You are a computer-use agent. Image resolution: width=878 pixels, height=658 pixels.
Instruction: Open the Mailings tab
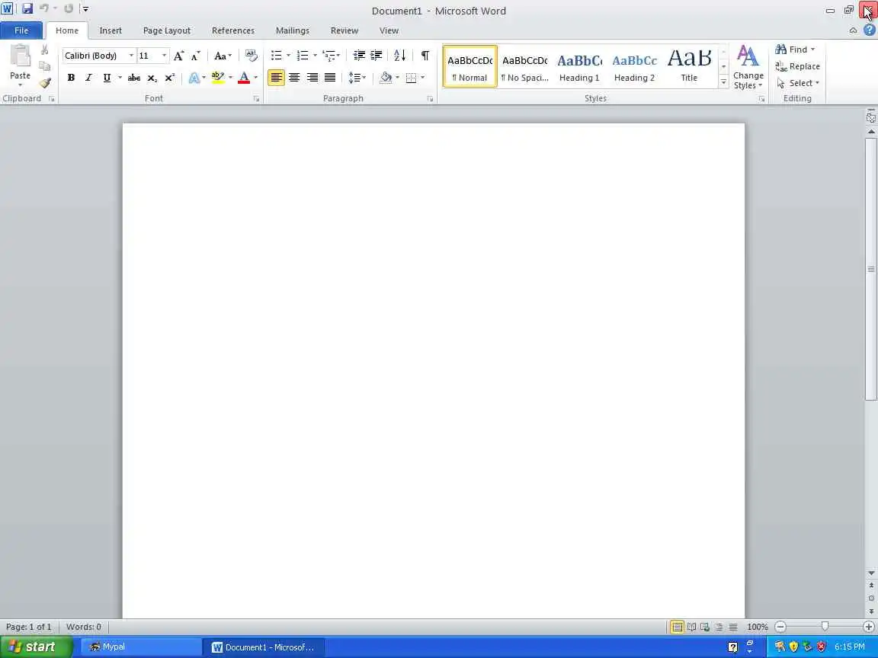coord(293,30)
